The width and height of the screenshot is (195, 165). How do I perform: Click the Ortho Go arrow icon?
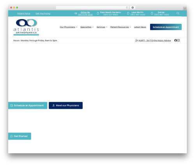tap(76, 13)
